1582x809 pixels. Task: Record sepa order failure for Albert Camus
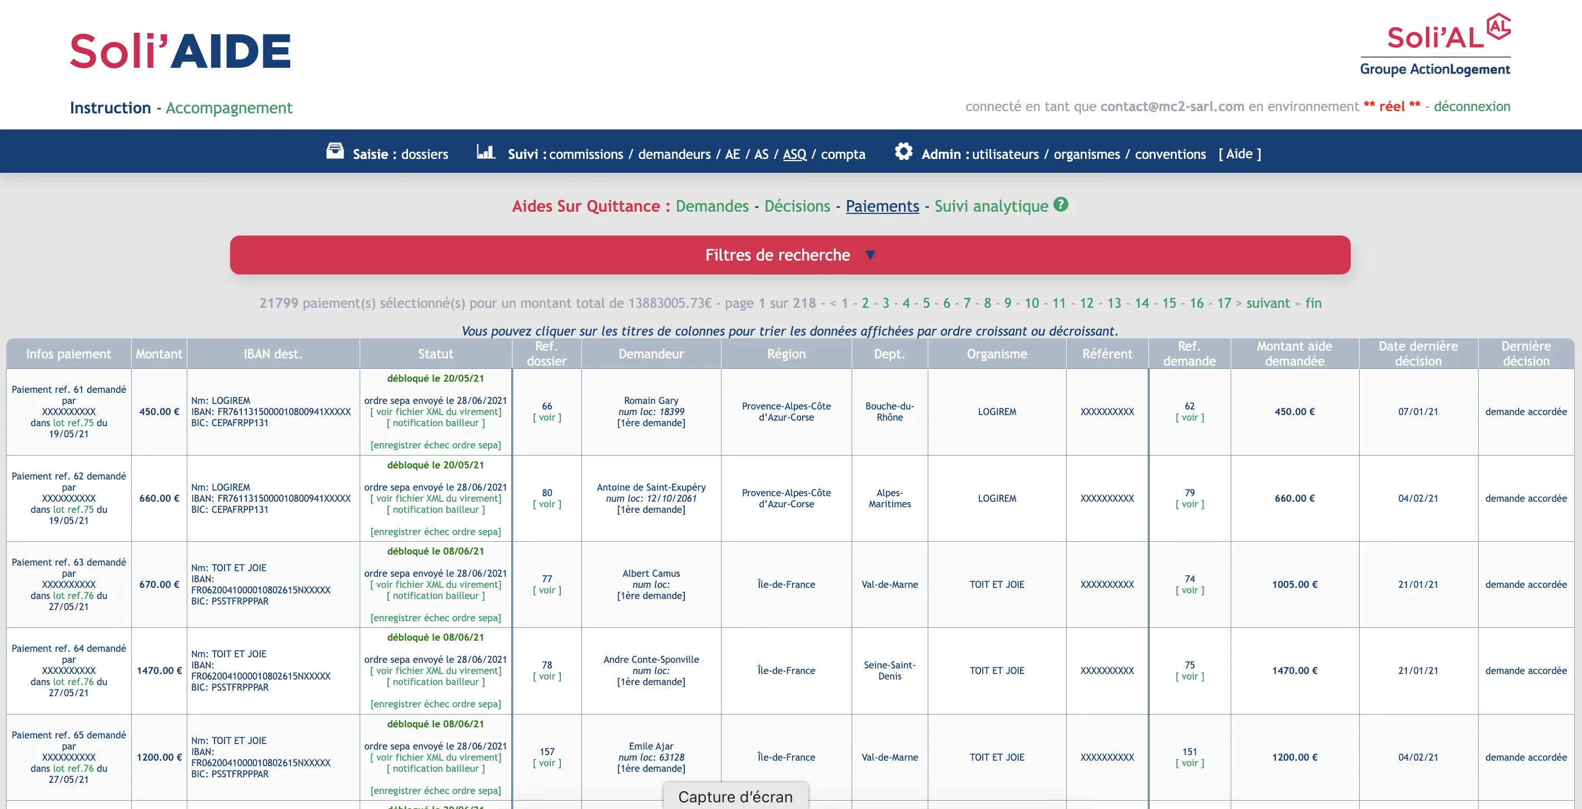coord(435,617)
